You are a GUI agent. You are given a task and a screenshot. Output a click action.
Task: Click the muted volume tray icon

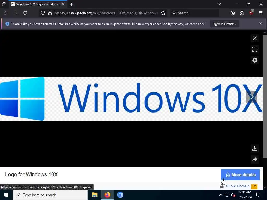pyautogui.click(x=233, y=195)
